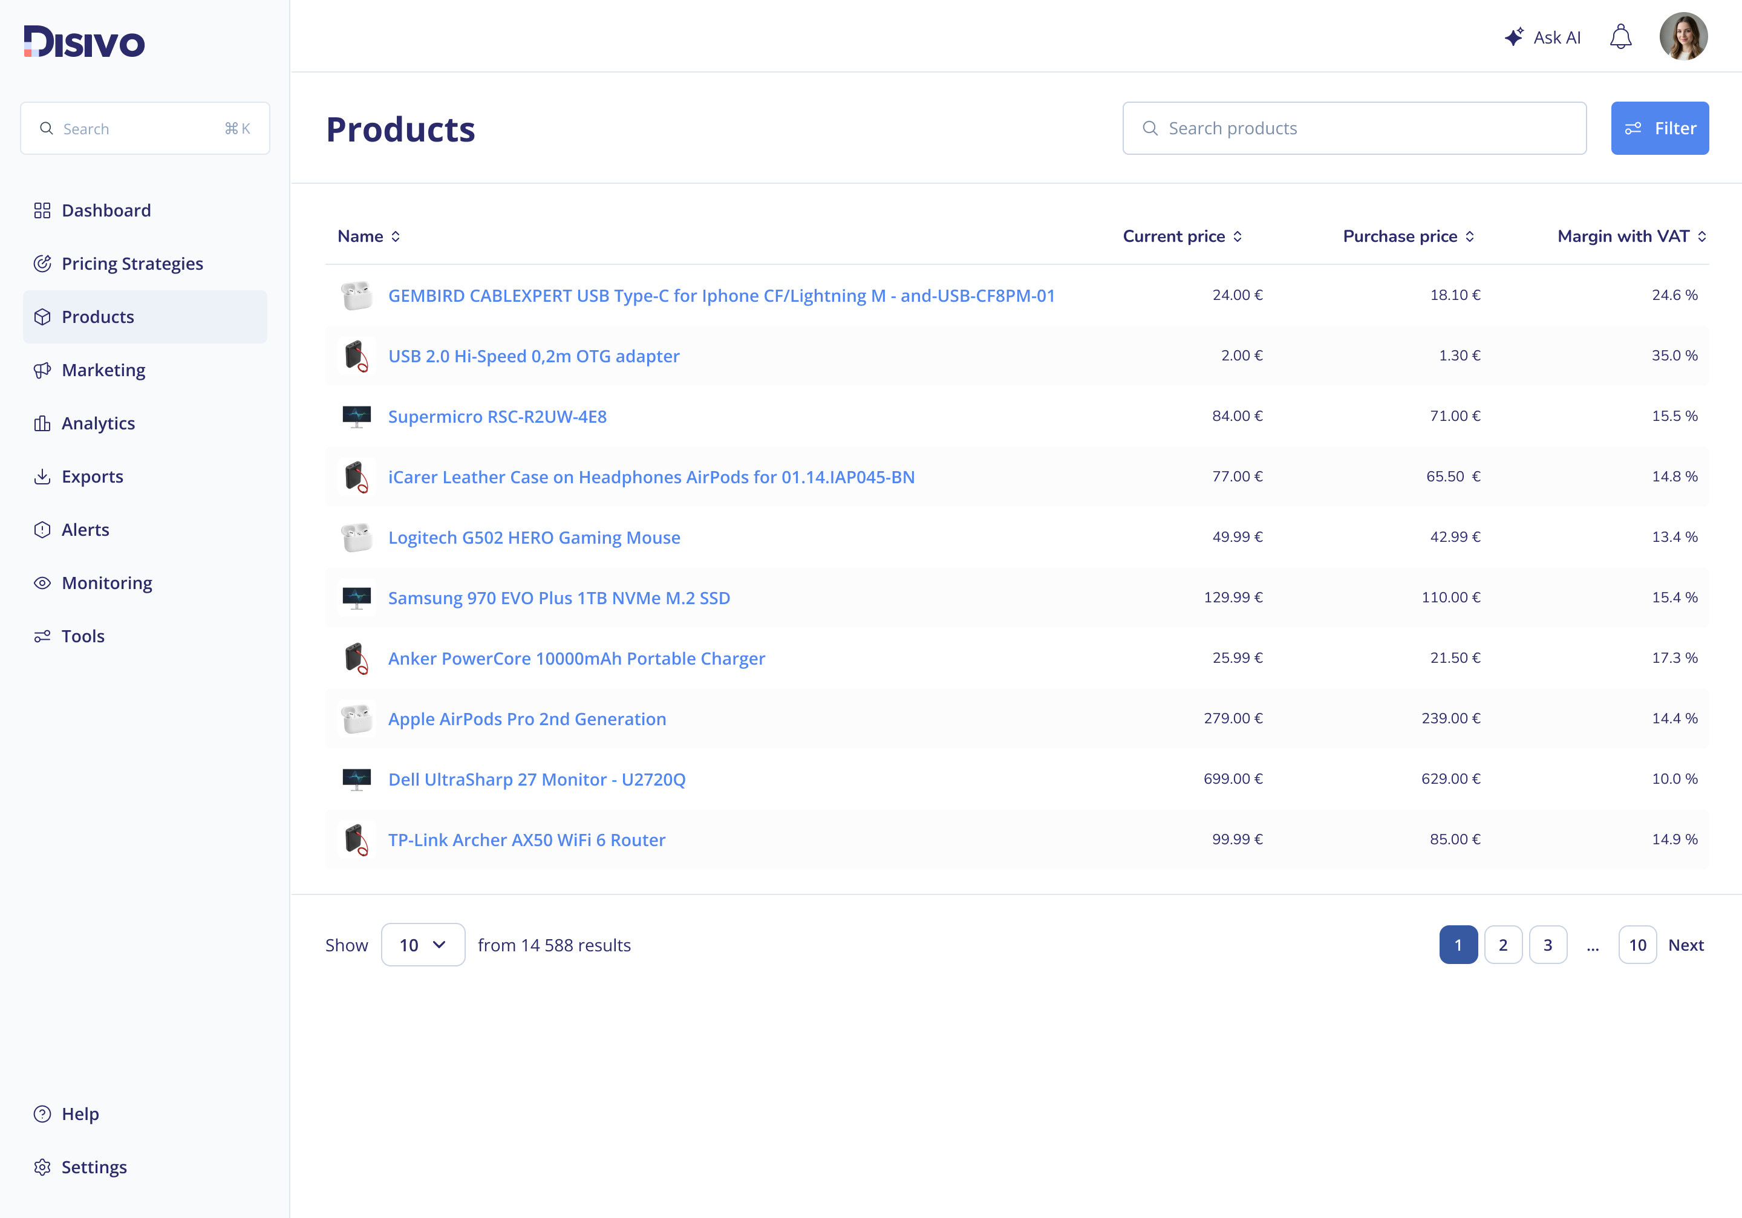Click the Disivo logo

[x=83, y=42]
